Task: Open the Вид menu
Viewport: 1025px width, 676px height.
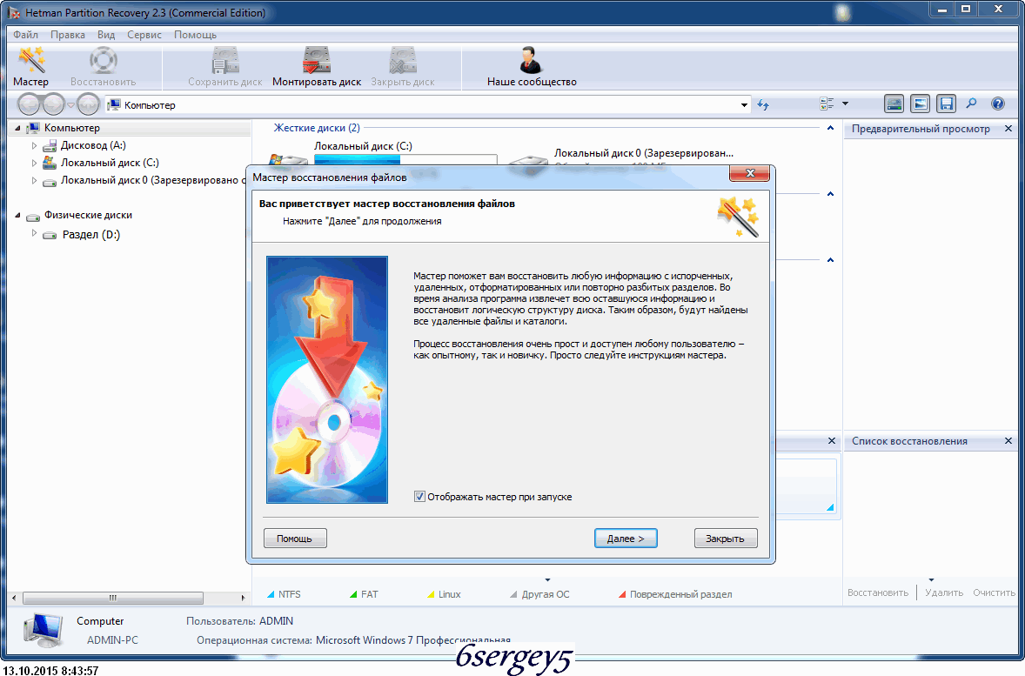Action: (x=106, y=35)
